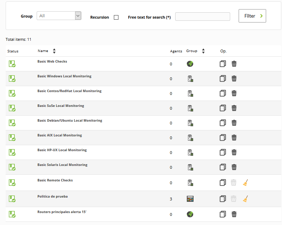Copy the Basic Web Checks policy
The image size is (282, 225).
pyautogui.click(x=222, y=64)
